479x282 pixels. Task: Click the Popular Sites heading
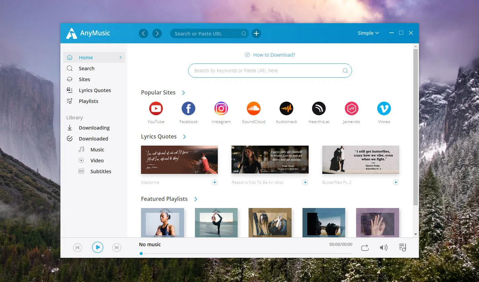coord(158,92)
